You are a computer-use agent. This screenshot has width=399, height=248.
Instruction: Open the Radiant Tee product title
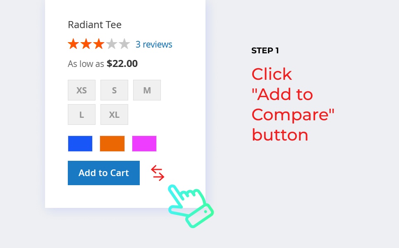95,25
